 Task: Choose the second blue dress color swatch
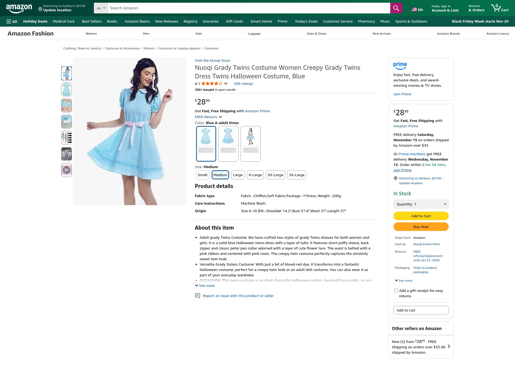point(228,144)
